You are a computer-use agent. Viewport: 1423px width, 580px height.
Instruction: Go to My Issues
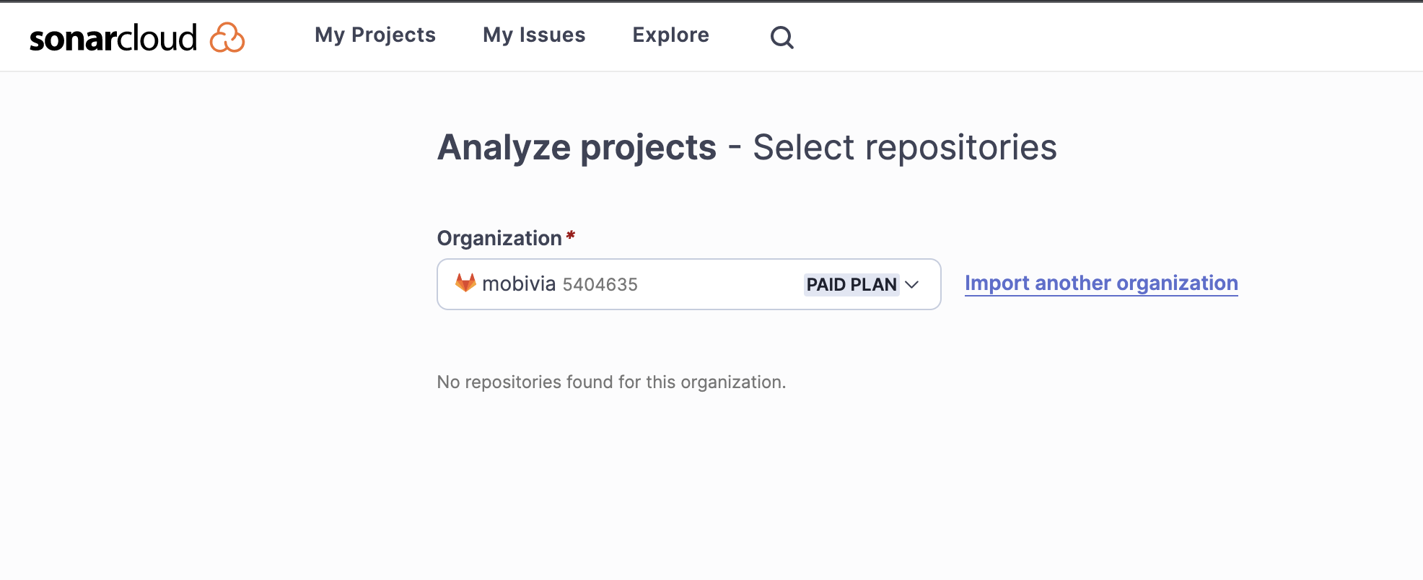(x=534, y=35)
